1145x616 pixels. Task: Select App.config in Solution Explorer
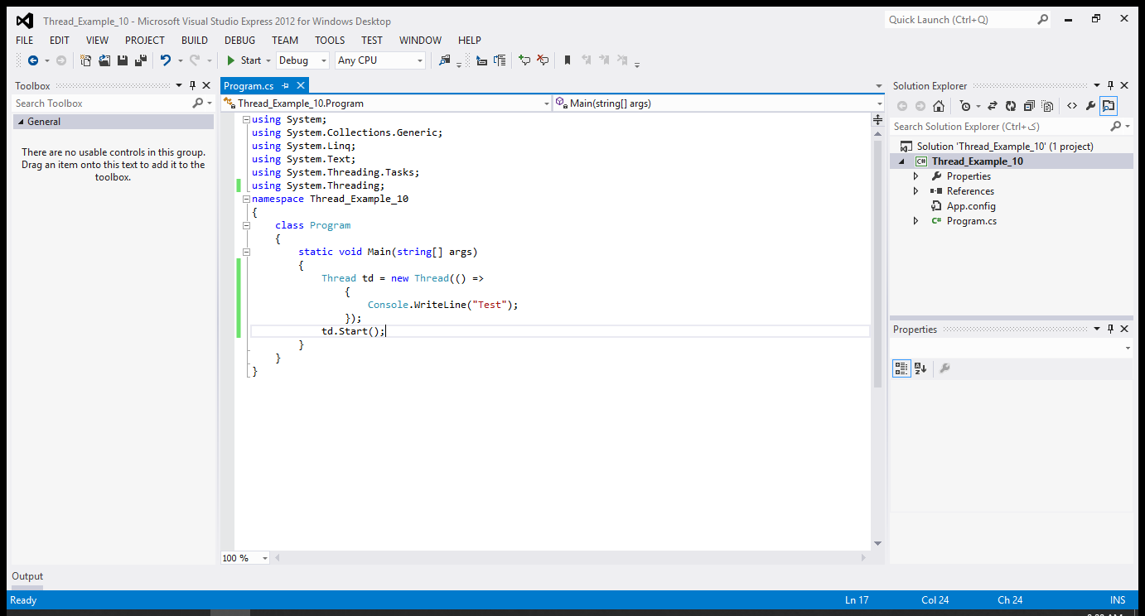point(971,206)
